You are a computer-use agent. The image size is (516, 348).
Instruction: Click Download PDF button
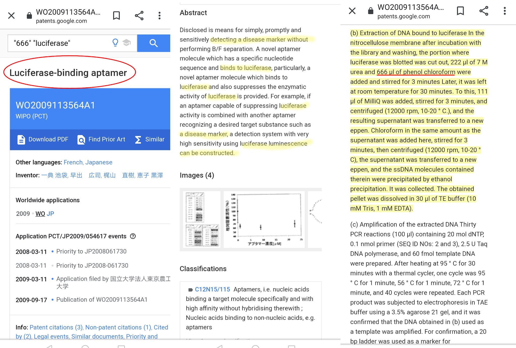43,140
